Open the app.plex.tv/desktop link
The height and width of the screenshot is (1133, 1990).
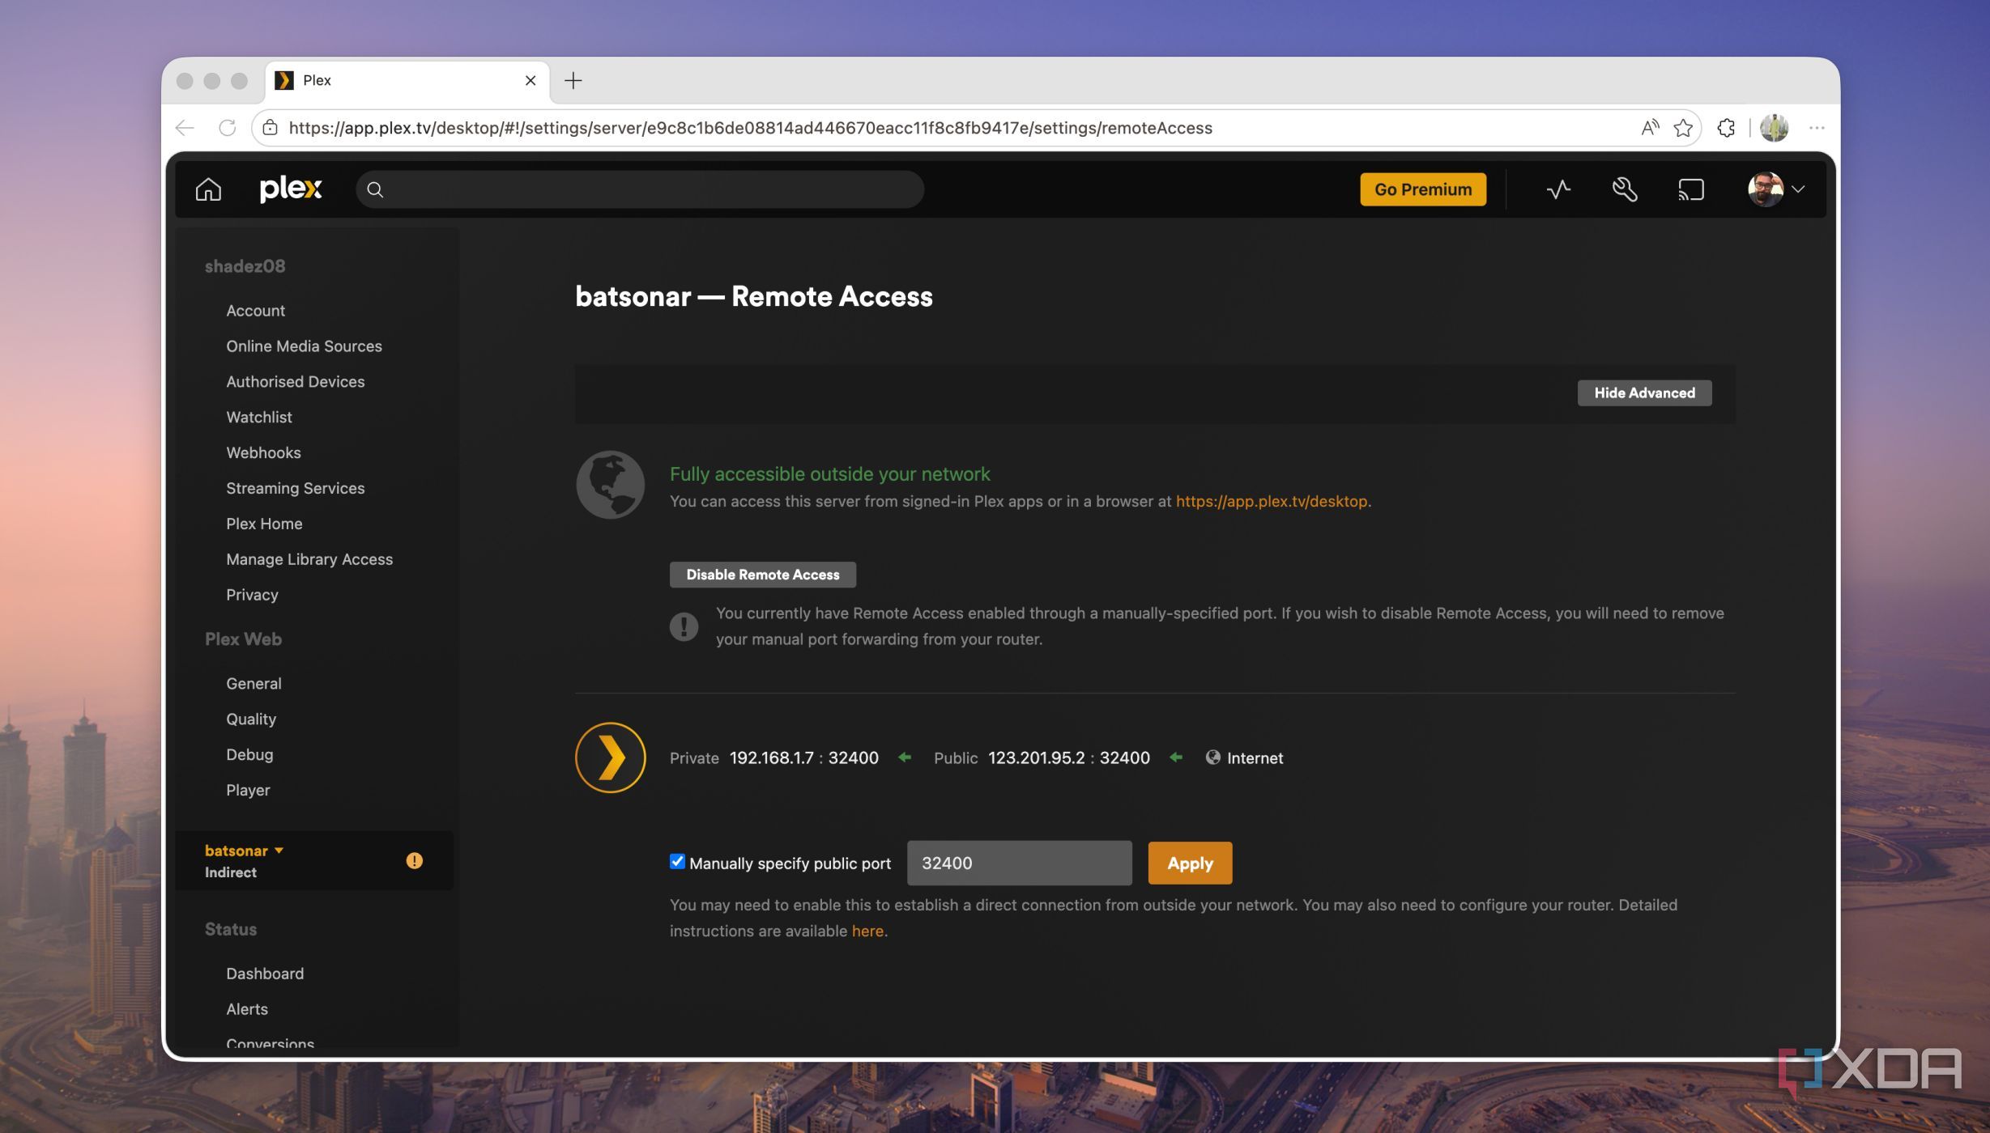coord(1272,501)
